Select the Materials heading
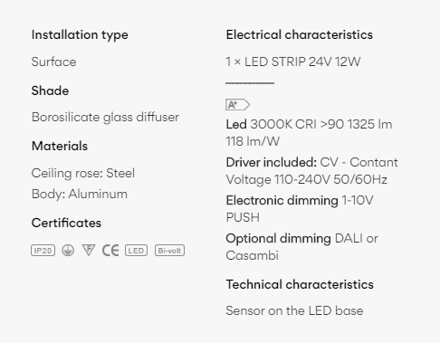The image size is (440, 343). coord(60,146)
